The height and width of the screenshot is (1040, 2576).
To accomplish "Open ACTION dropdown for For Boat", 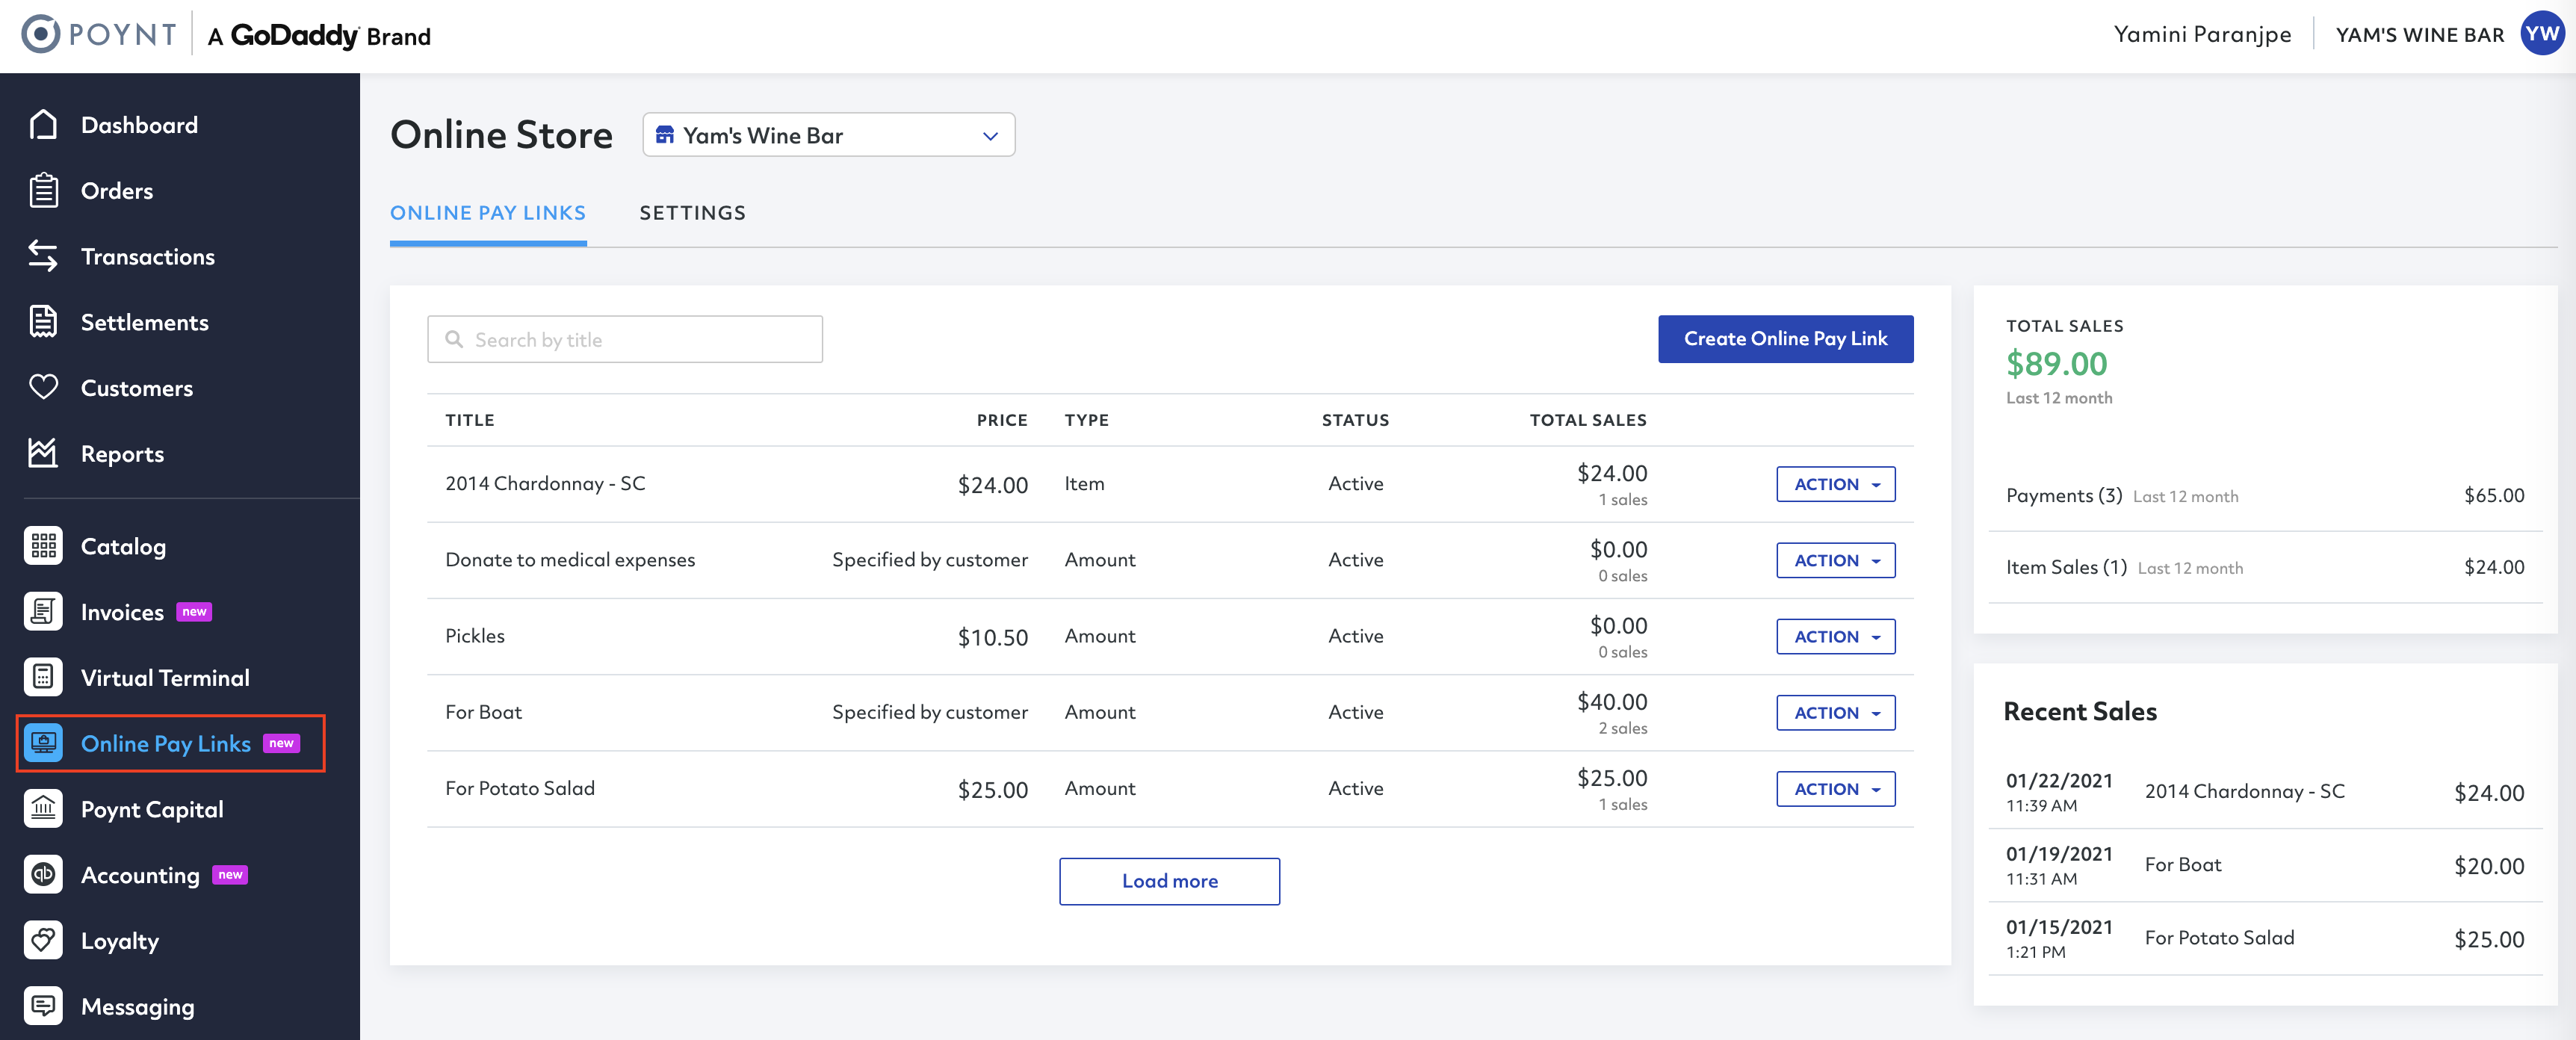I will click(x=1835, y=713).
